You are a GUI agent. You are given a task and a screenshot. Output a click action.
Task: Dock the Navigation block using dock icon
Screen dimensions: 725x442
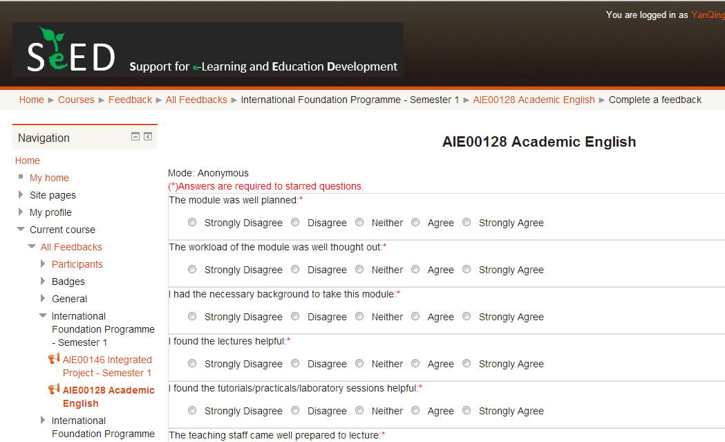(148, 137)
